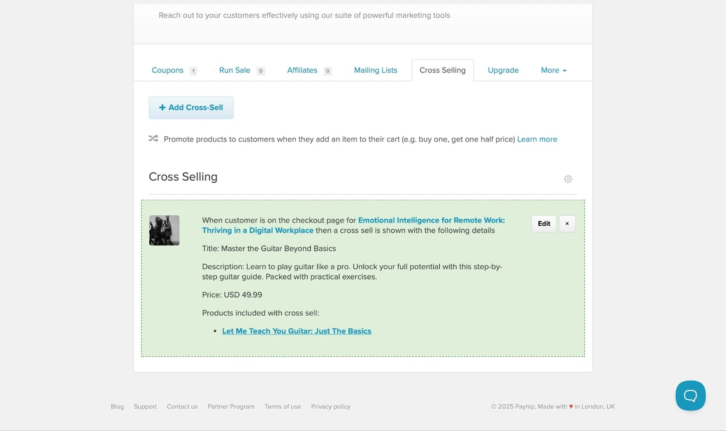Screen dimensions: 726x431
Task: Click the 'Title: Master the Guitar Beyond Basics' text
Action: point(269,248)
